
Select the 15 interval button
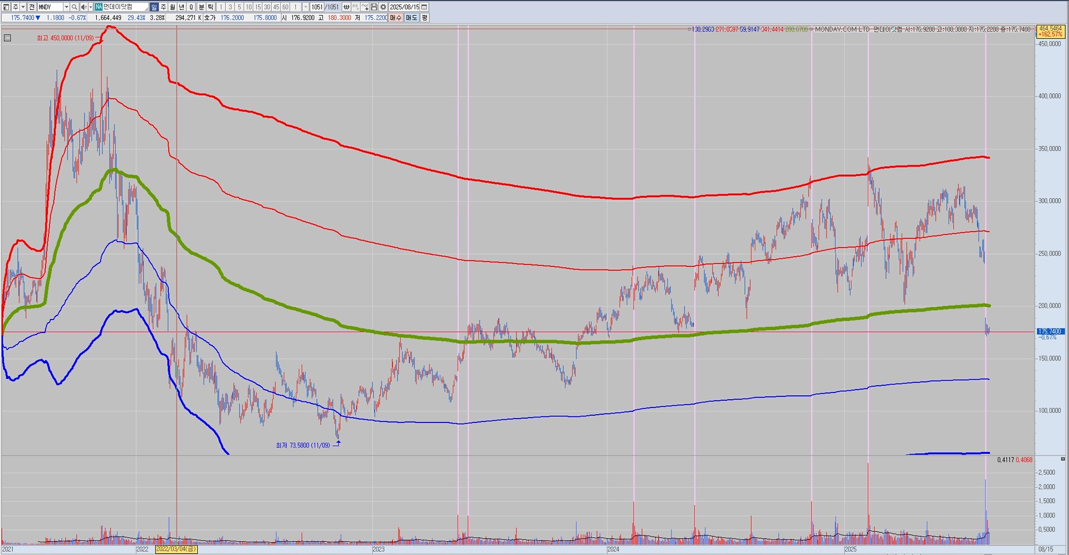[x=258, y=7]
